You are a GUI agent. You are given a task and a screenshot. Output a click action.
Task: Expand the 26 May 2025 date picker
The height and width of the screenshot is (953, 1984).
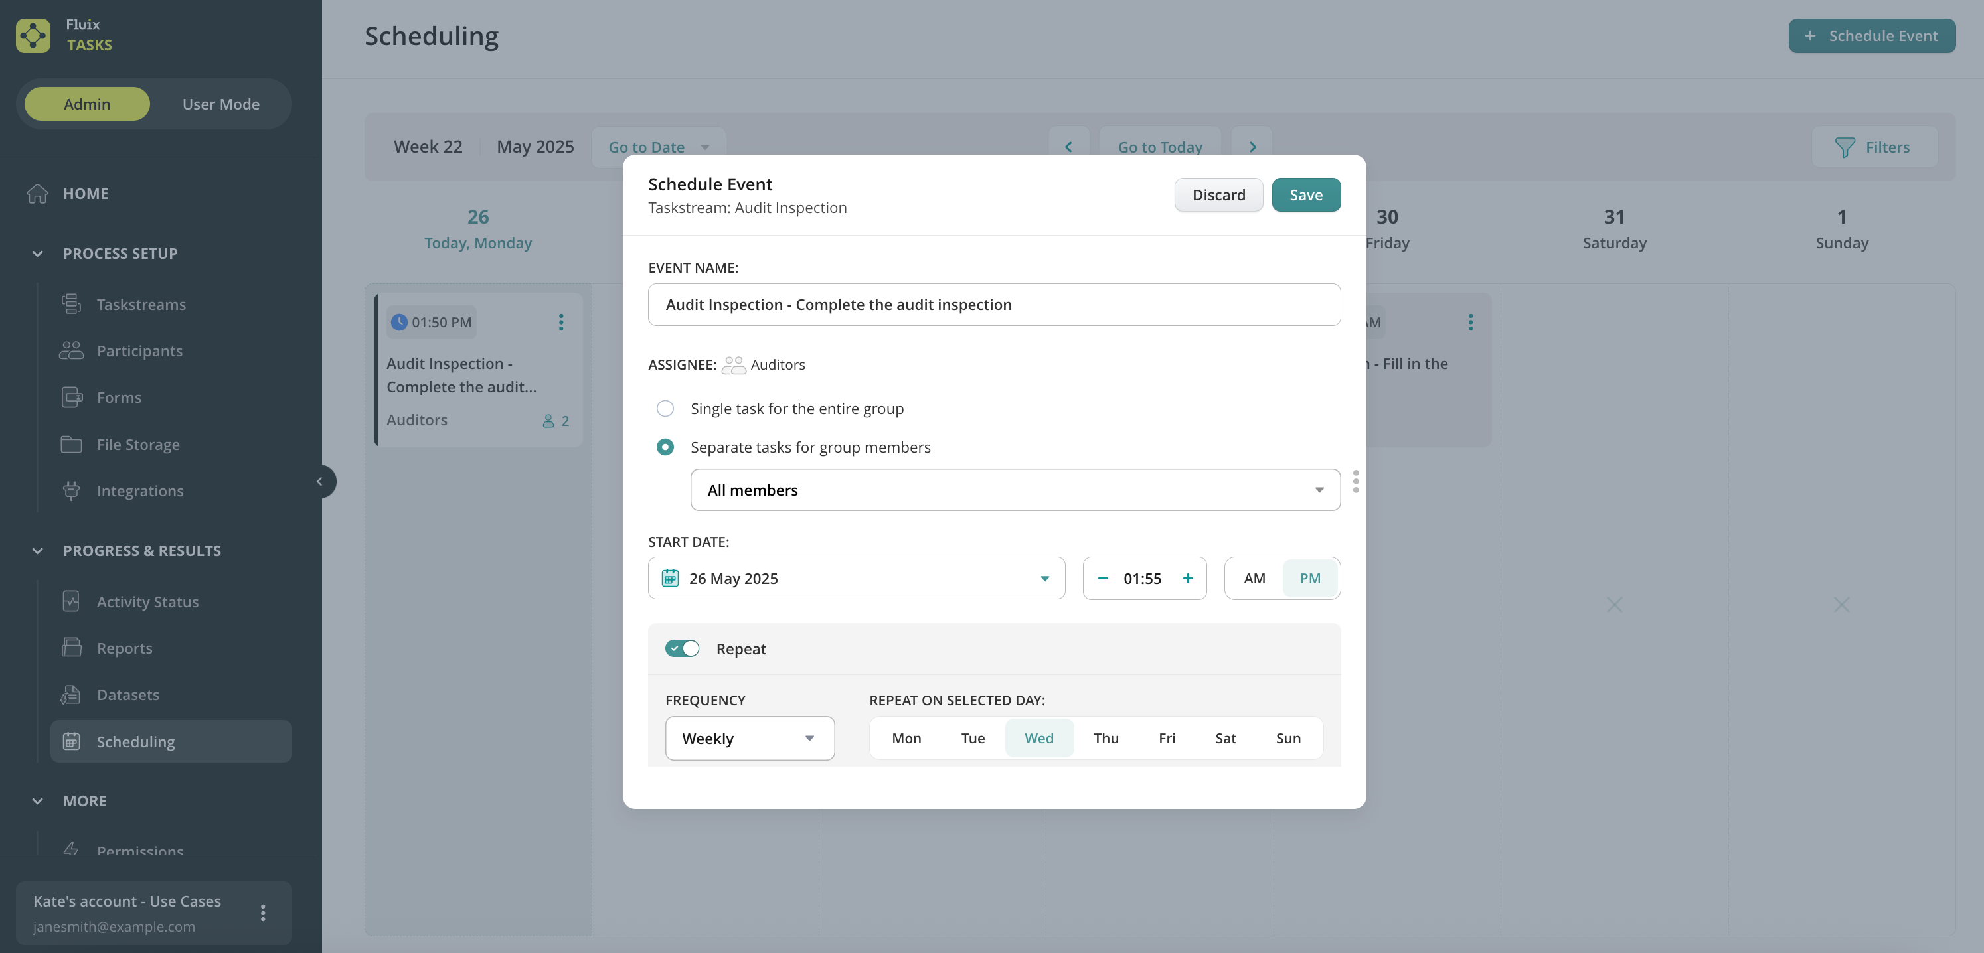click(x=856, y=578)
